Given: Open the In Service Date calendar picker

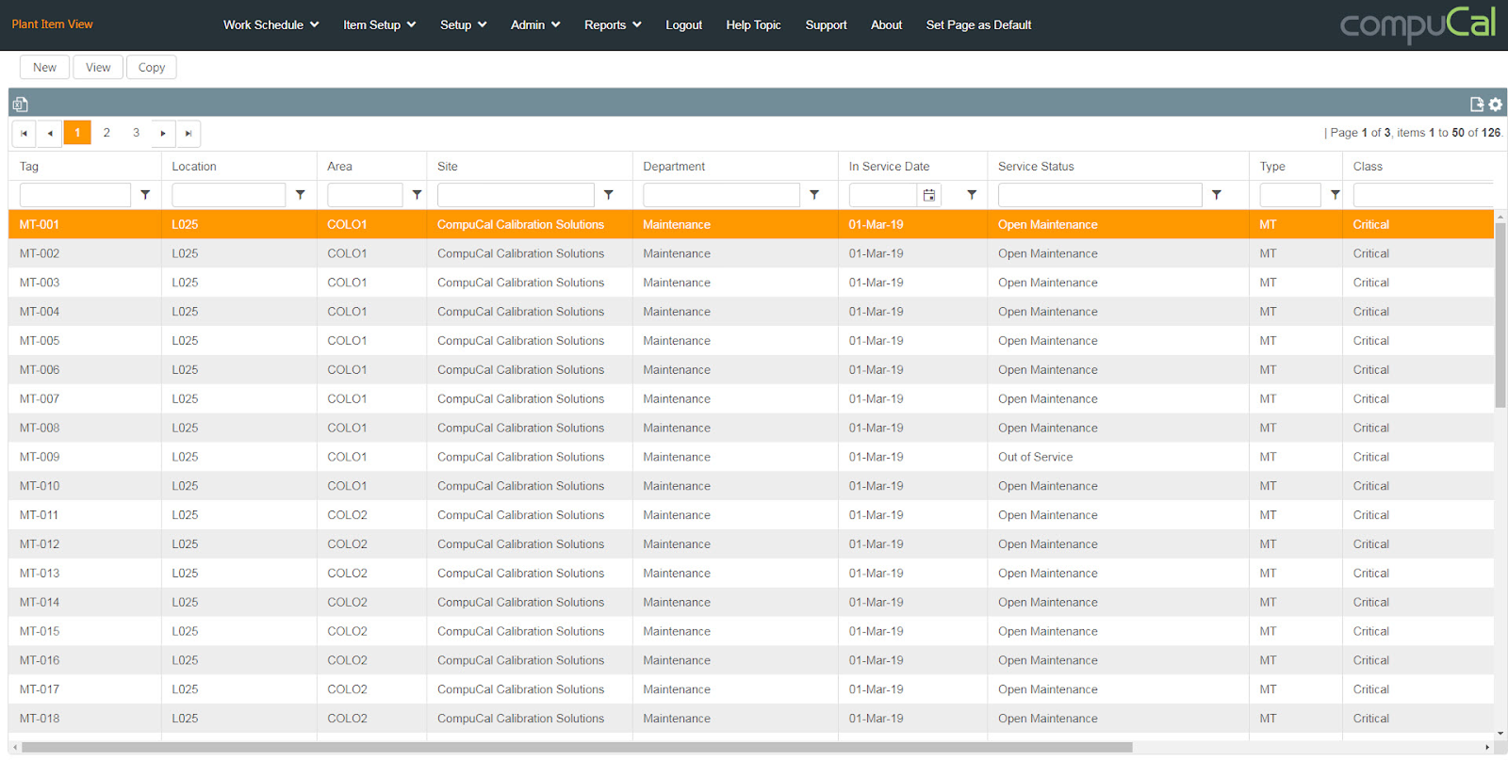Looking at the screenshot, I should [x=929, y=195].
